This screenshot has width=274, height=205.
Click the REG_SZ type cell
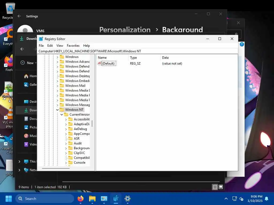click(135, 64)
